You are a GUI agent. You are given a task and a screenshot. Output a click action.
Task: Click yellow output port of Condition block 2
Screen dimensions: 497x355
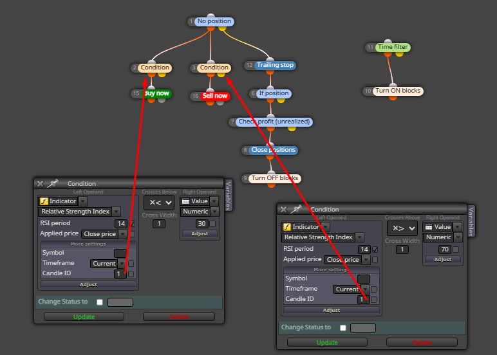[162, 75]
